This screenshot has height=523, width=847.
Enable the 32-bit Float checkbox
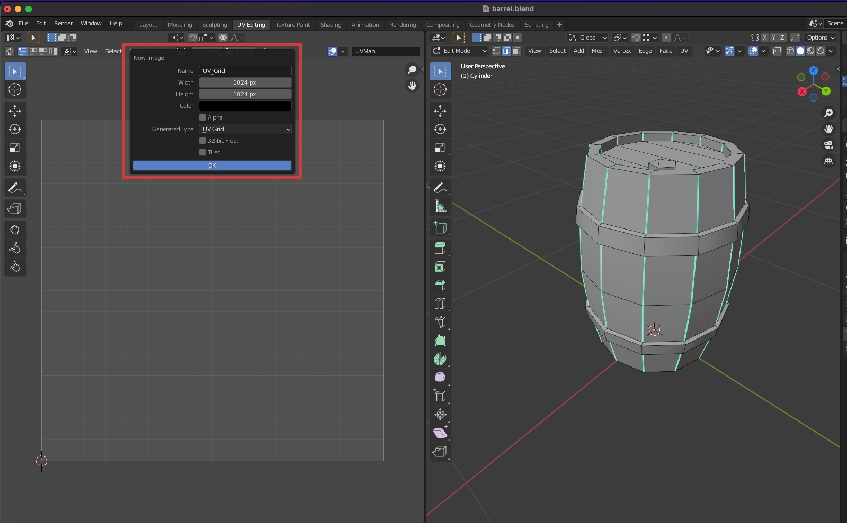pos(202,141)
